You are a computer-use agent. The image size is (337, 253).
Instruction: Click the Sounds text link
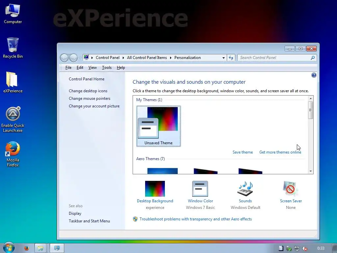point(245,201)
